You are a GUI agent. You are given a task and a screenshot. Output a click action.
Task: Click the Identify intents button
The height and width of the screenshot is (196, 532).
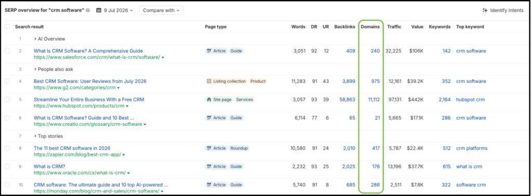[503, 10]
